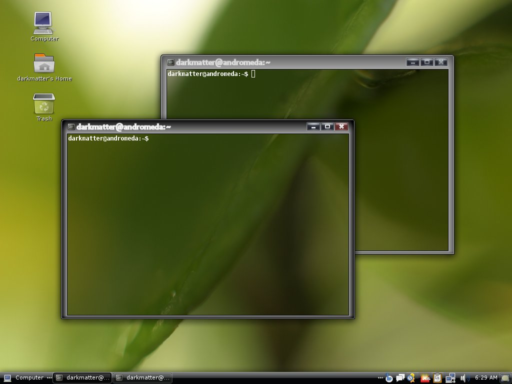Click the back terminal's cursor block
The height and width of the screenshot is (384, 512).
pyautogui.click(x=253, y=74)
